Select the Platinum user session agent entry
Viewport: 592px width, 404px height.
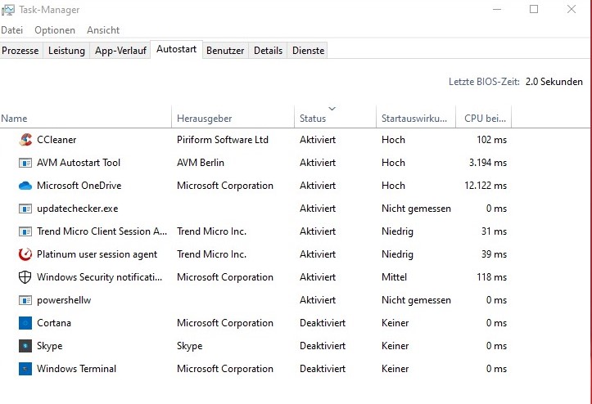(97, 254)
